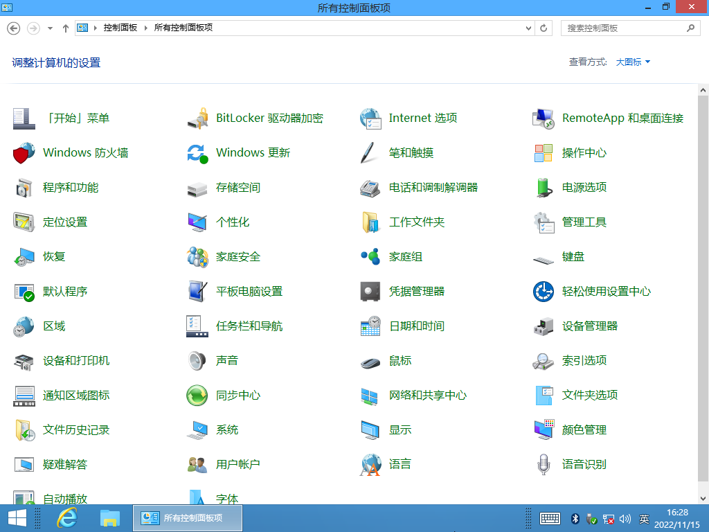709x532 pixels.
Task: Open the 日期和时间 calendar icon
Action: tap(371, 326)
